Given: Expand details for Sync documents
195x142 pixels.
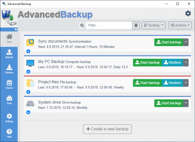Looking at the screenshot, I should point(28,51).
